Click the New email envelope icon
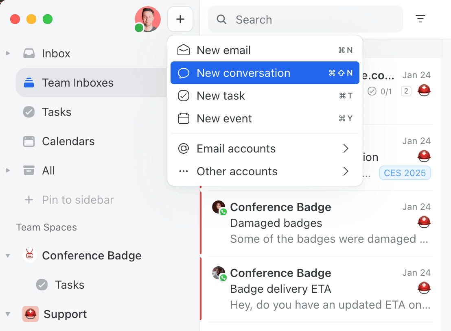The width and height of the screenshot is (451, 331). pos(184,50)
